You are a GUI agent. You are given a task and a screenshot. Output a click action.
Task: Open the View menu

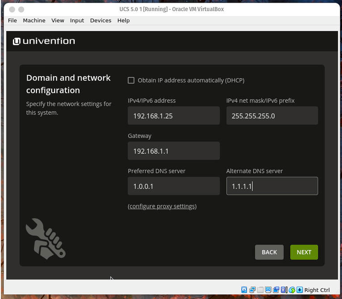(x=58, y=20)
